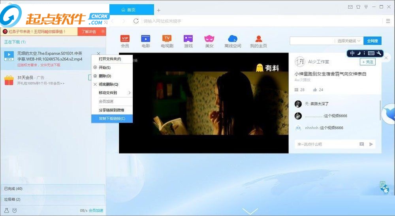Choose 分享链接到微博 menu entry
The width and height of the screenshot is (395, 216).
point(112,110)
